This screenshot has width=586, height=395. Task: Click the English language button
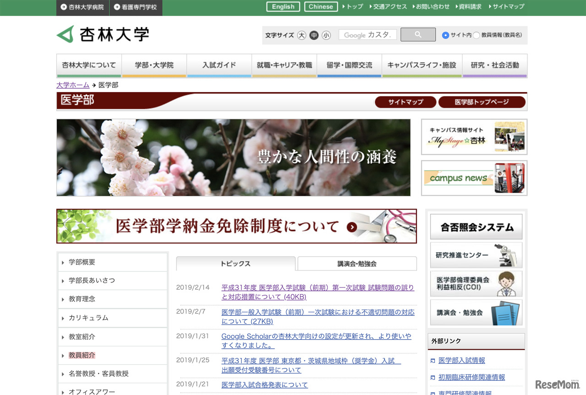[x=283, y=6]
